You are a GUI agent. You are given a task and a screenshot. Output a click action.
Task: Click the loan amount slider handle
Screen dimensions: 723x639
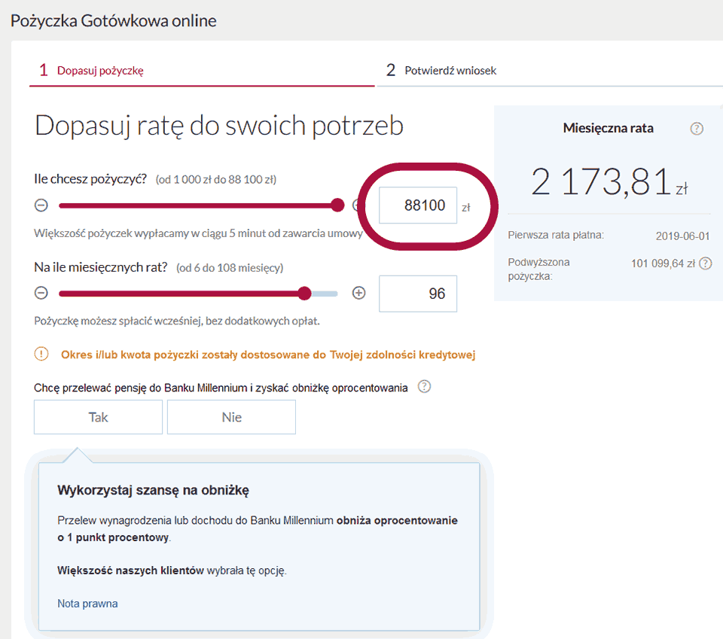tap(337, 205)
